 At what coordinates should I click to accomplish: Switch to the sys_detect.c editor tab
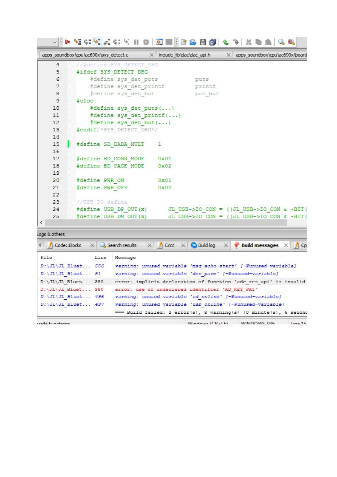85,55
